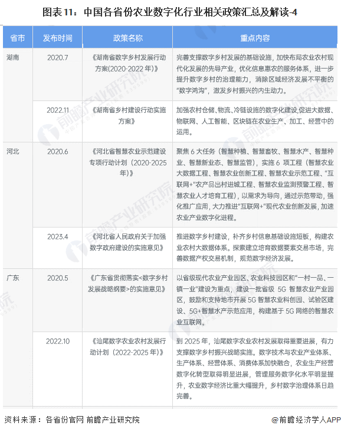This screenshot has width=341, height=432.
Task: Select the 重点内容 column header
Action: point(255,38)
